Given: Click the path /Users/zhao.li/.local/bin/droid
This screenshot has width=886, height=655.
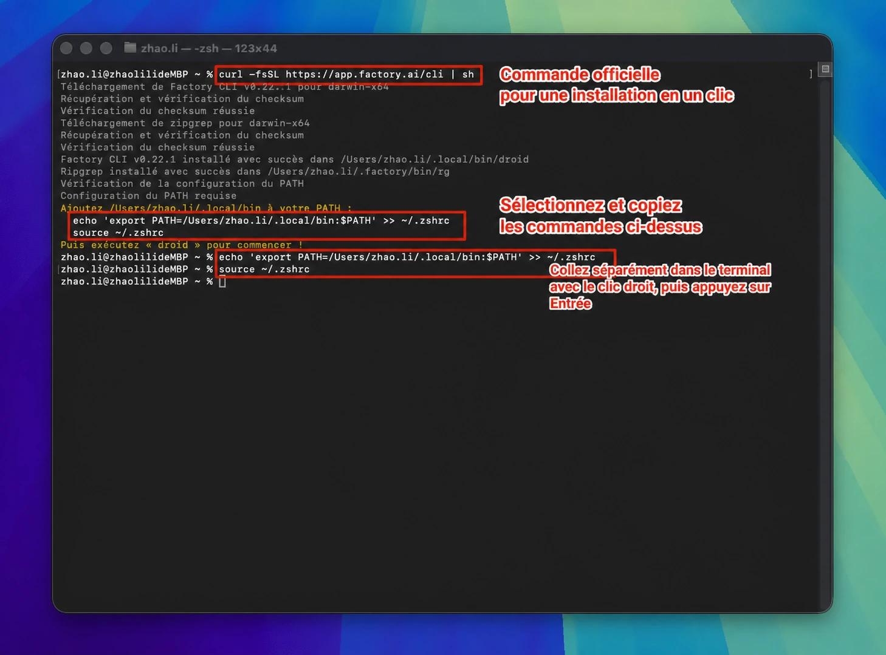Looking at the screenshot, I should tap(434, 160).
